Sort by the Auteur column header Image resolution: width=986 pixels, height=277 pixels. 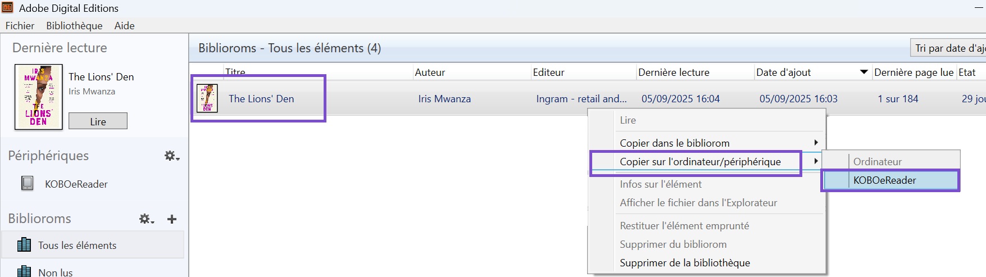point(430,72)
